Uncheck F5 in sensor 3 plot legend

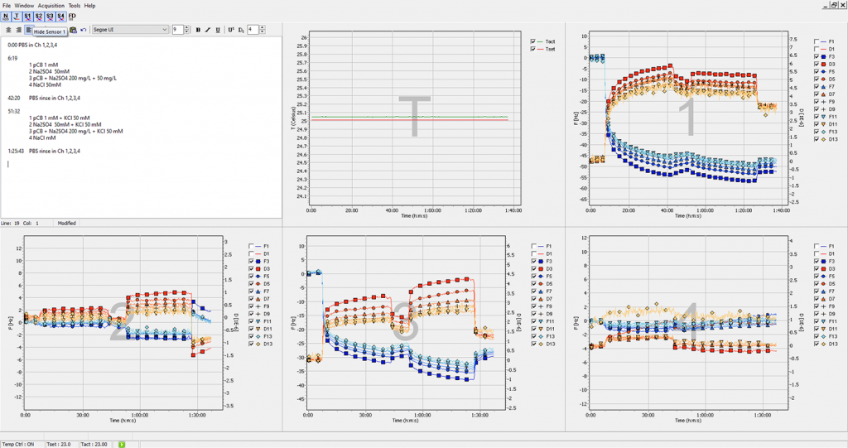(534, 277)
